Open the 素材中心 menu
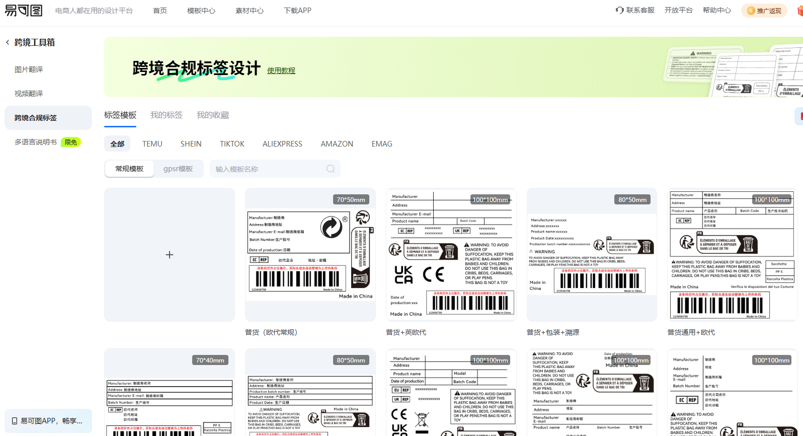This screenshot has width=803, height=436. 250,11
